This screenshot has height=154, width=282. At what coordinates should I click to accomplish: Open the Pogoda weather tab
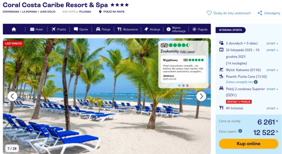[200, 29]
